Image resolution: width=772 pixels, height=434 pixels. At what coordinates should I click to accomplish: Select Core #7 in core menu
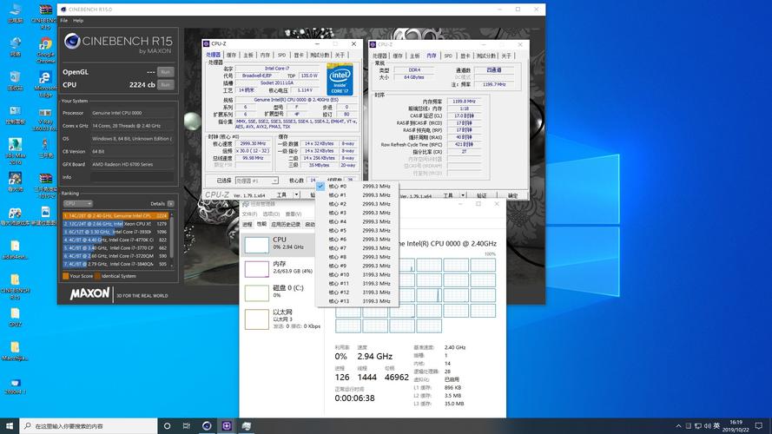tap(356, 248)
